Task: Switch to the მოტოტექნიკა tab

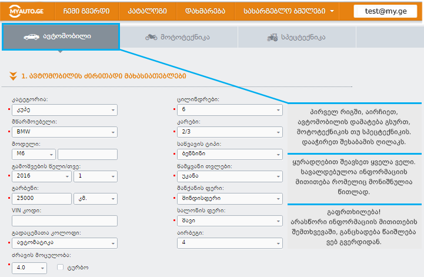Action: coord(178,37)
